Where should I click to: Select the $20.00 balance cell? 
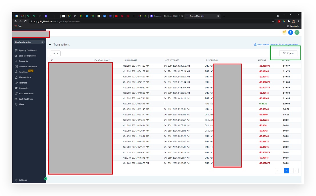(286, 104)
